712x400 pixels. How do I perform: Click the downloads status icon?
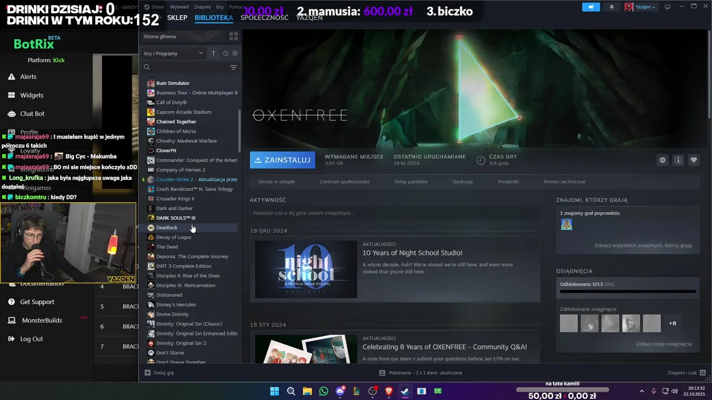pyautogui.click(x=382, y=373)
